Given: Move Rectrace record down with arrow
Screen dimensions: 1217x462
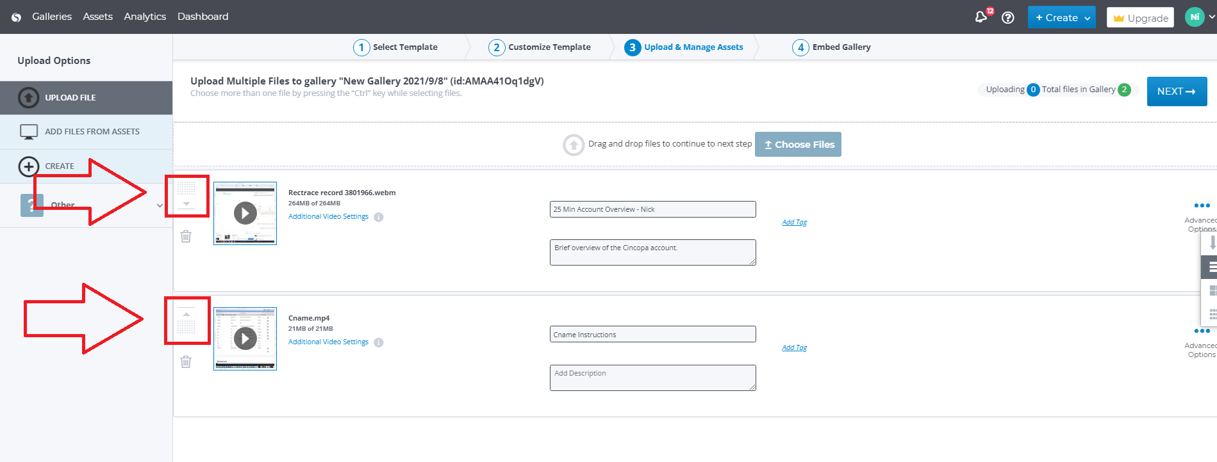Looking at the screenshot, I should click(186, 204).
